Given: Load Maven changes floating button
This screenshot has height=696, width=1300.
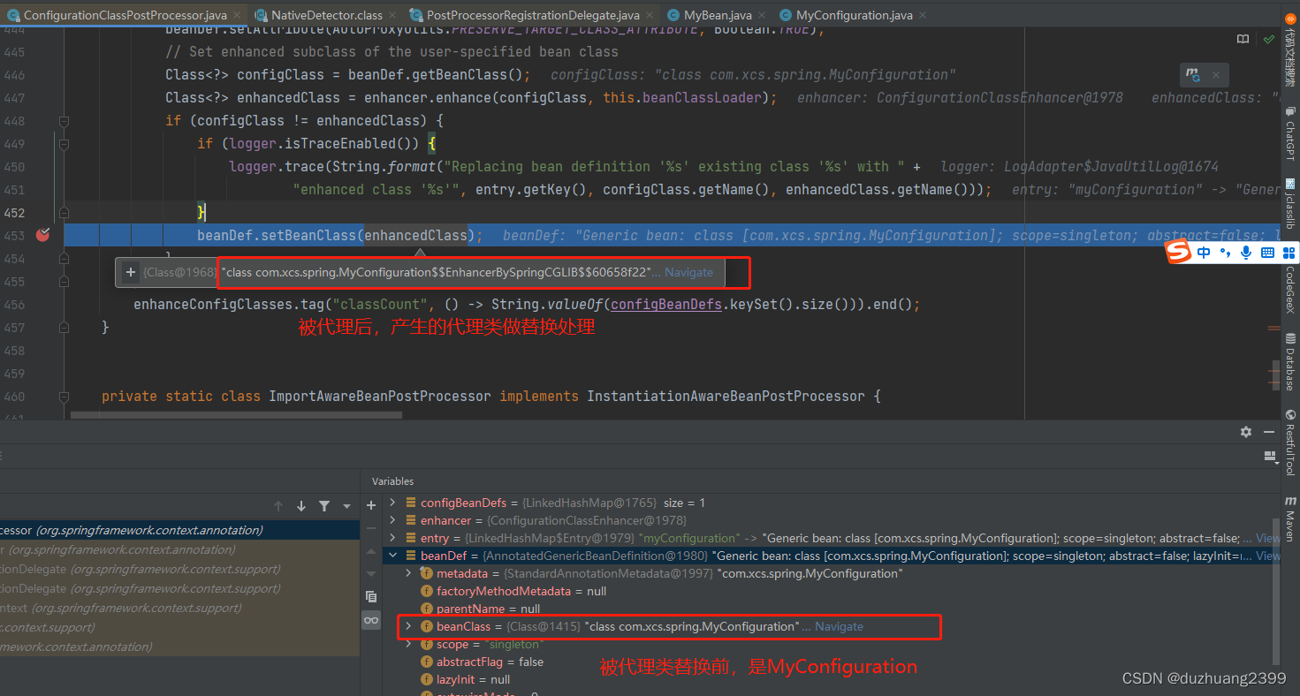Looking at the screenshot, I should pos(1194,75).
